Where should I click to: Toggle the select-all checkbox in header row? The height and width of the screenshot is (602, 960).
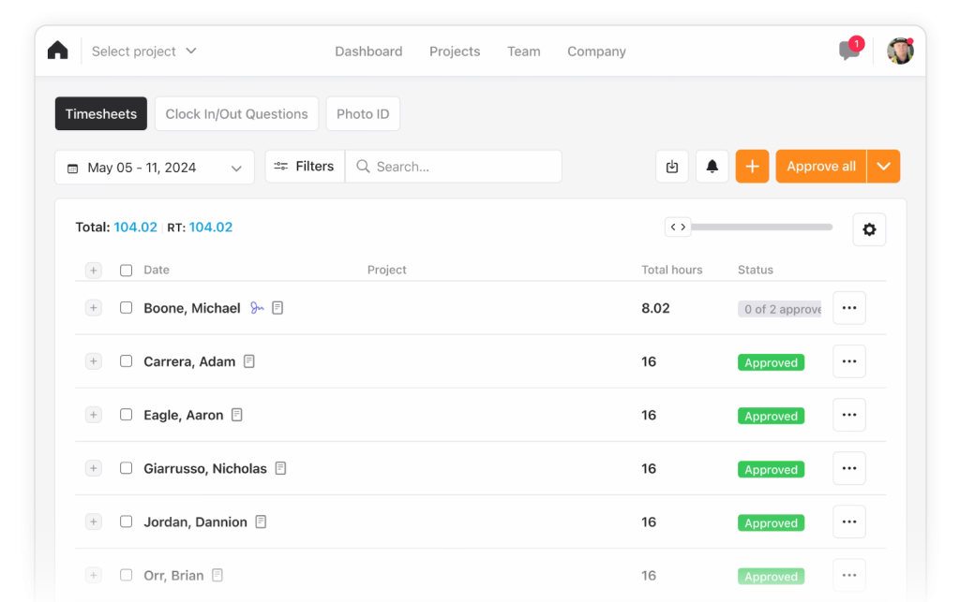[127, 270]
